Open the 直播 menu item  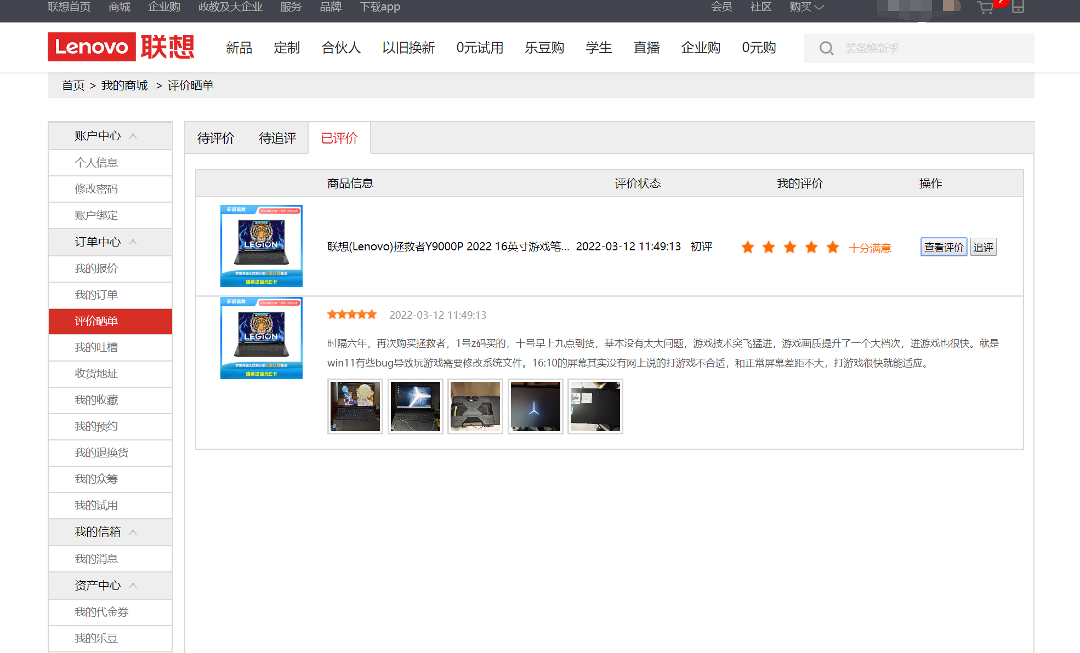click(646, 48)
